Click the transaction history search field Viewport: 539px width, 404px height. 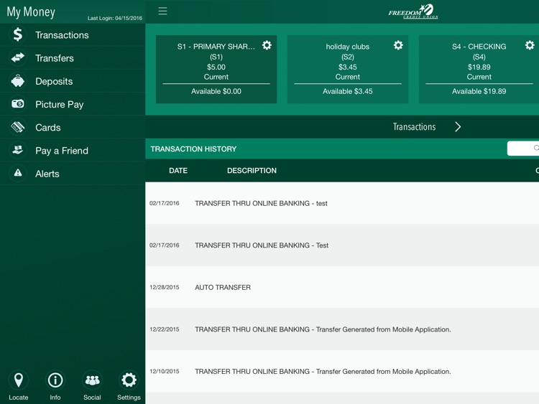click(523, 149)
